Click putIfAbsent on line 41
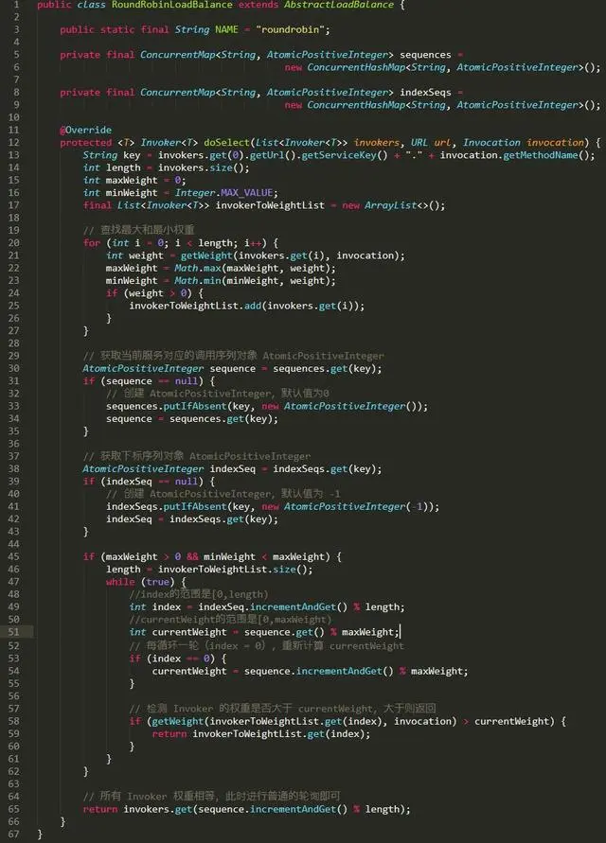 [x=195, y=506]
